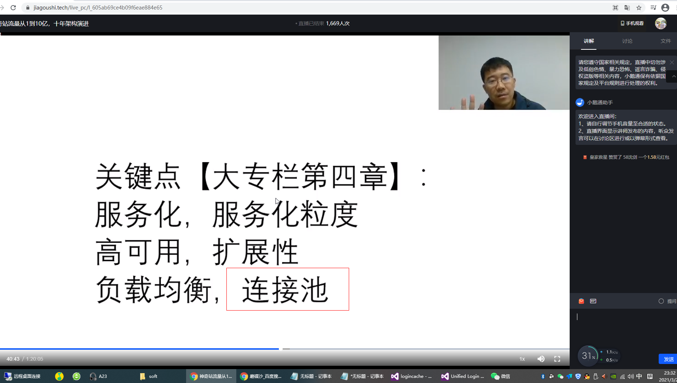This screenshot has height=383, width=677.
Task: Open the 手机观看 mobile viewing QR code
Action: pos(632,23)
